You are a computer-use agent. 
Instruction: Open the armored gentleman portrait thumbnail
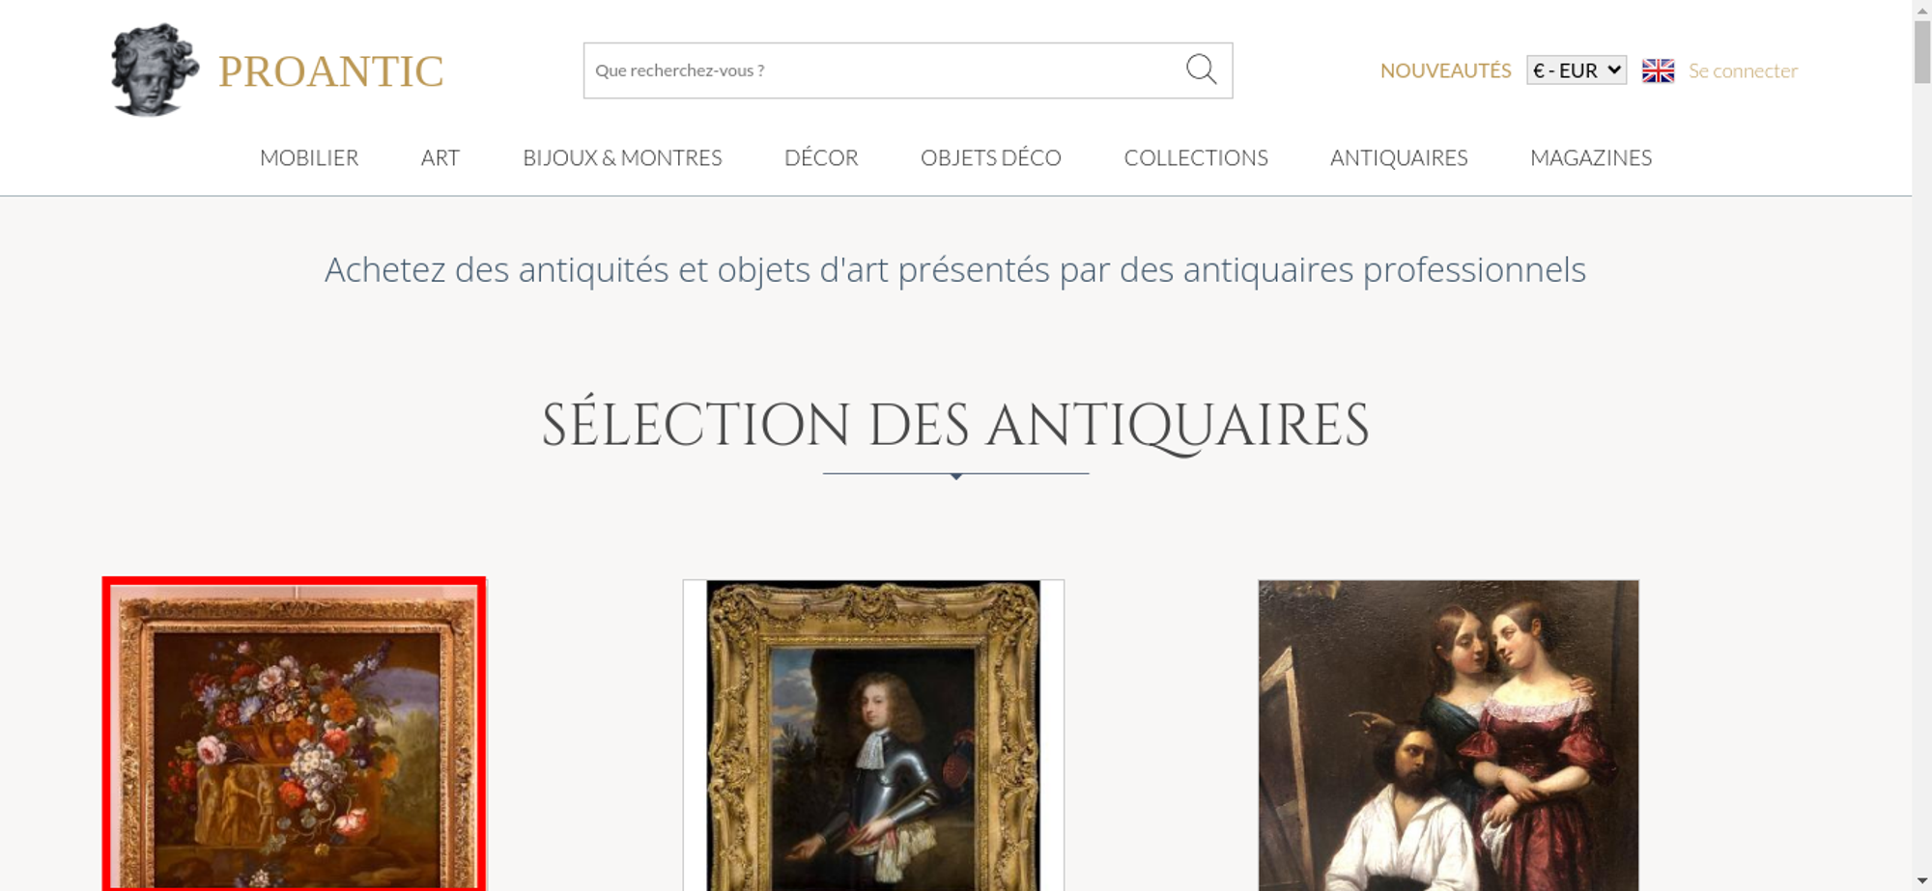873,735
